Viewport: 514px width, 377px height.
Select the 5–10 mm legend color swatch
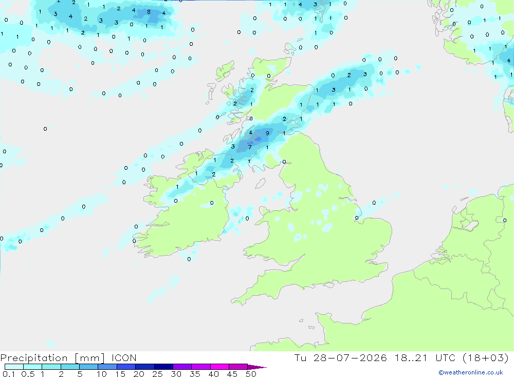coord(89,367)
